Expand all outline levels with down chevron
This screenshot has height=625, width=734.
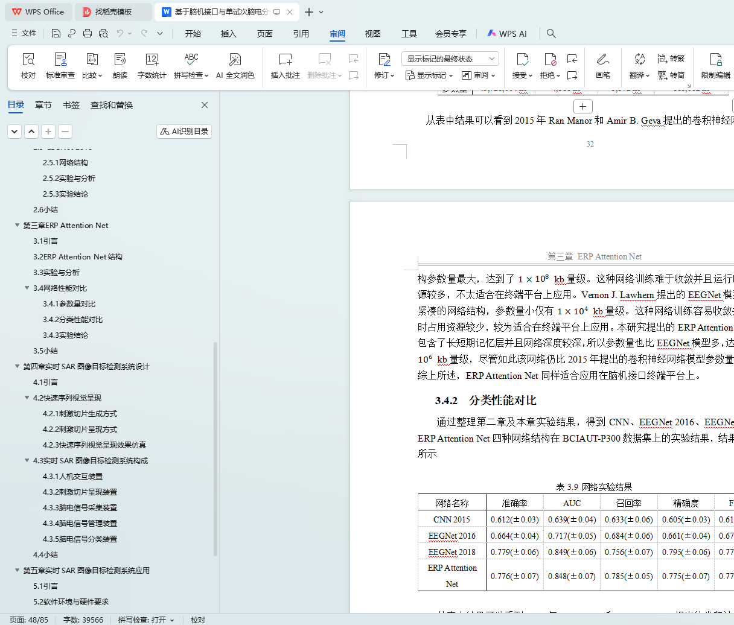coord(14,131)
